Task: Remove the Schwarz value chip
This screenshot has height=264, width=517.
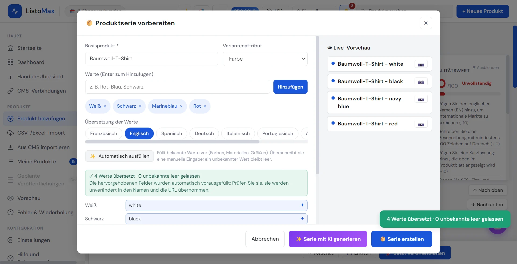Action: pyautogui.click(x=140, y=106)
